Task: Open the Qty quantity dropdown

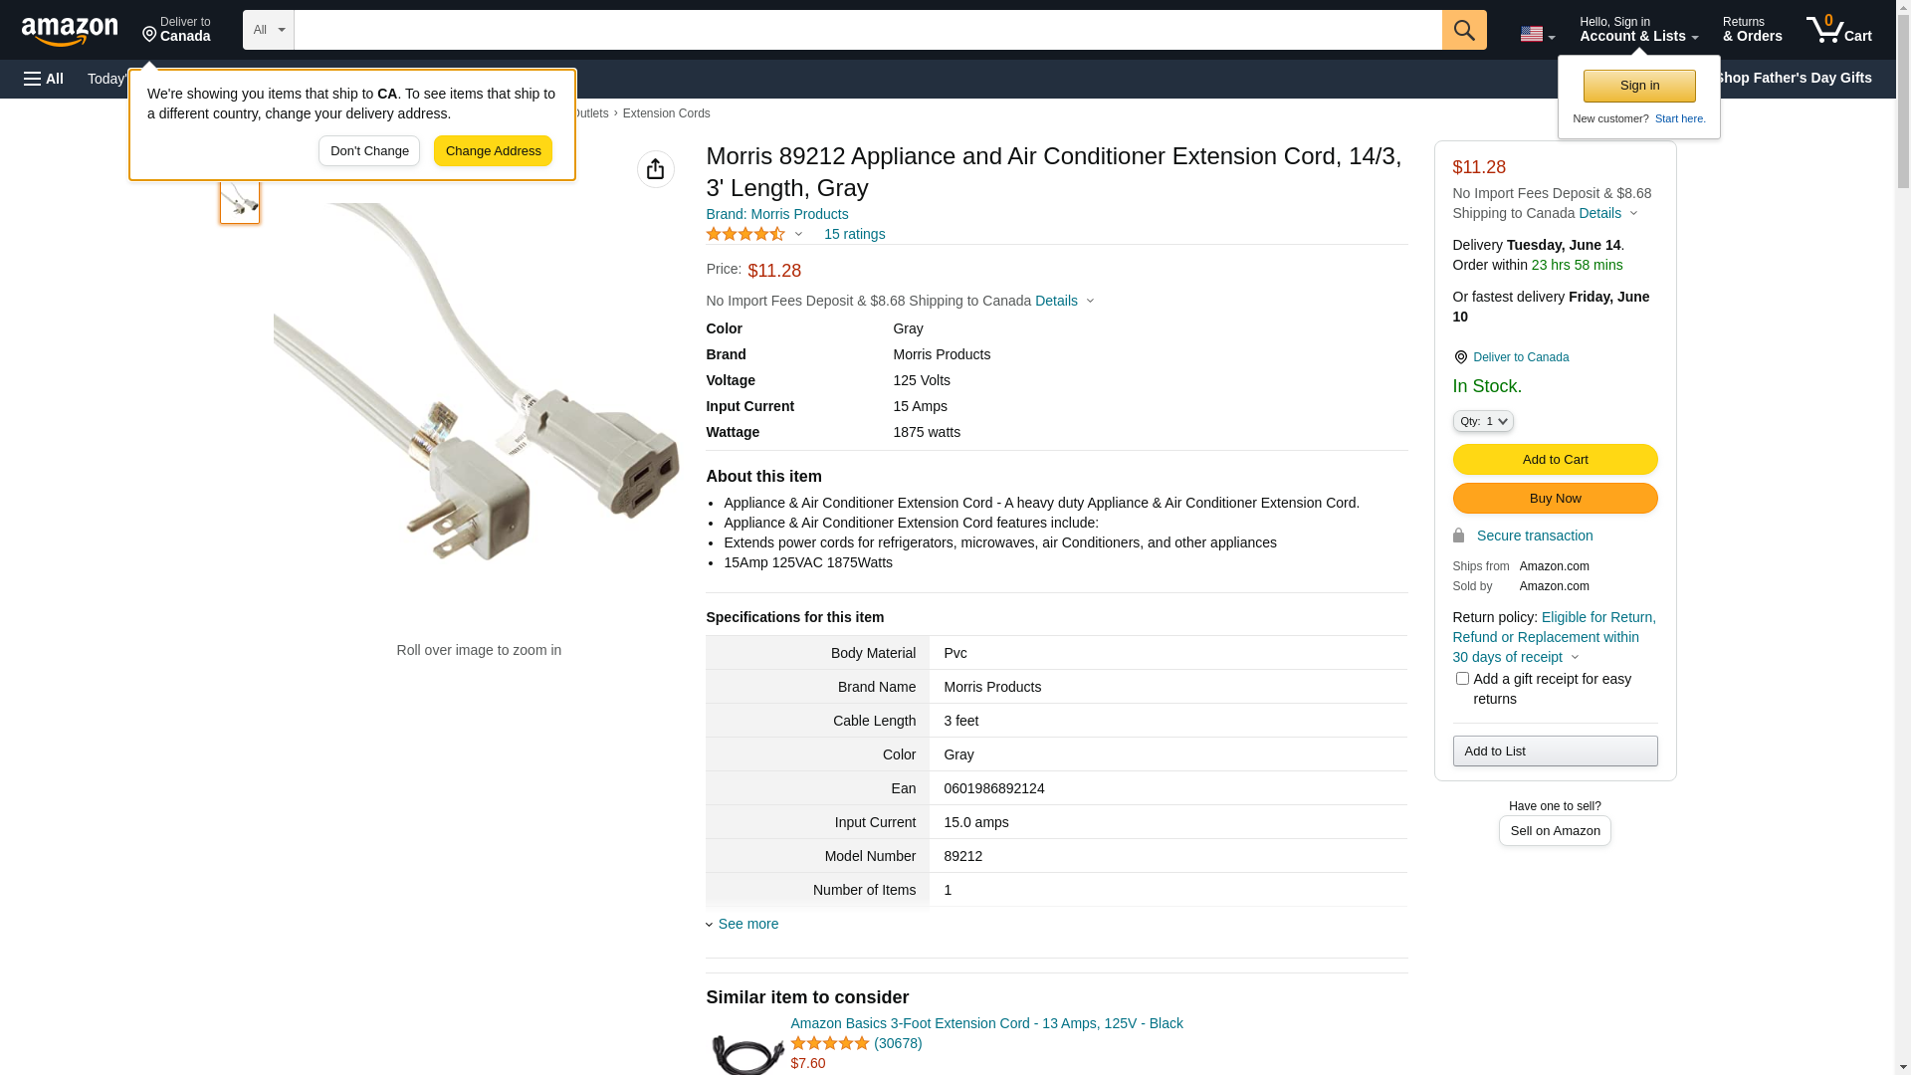Action: click(x=1483, y=421)
